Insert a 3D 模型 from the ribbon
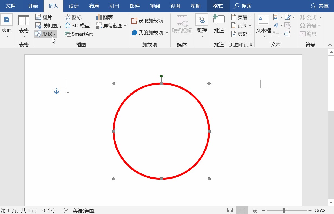The width and height of the screenshot is (334, 214). pyautogui.click(x=77, y=26)
